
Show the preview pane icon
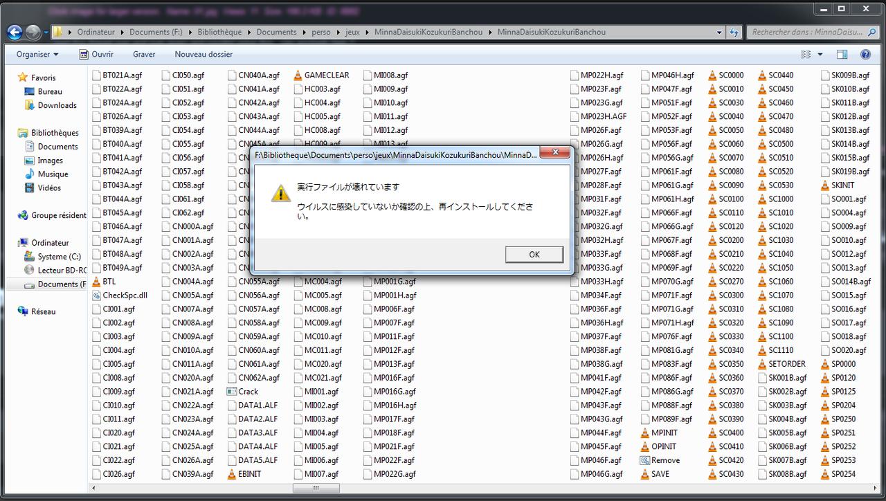[842, 54]
